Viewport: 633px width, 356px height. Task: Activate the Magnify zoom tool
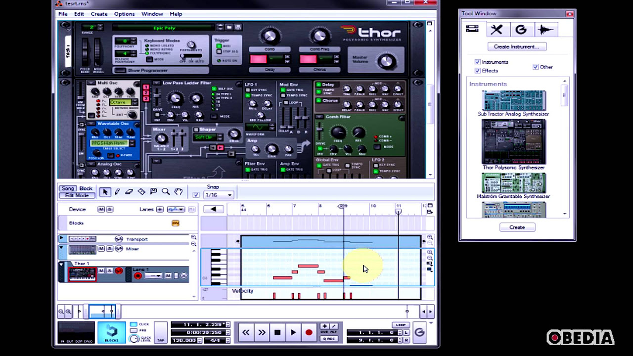(166, 191)
